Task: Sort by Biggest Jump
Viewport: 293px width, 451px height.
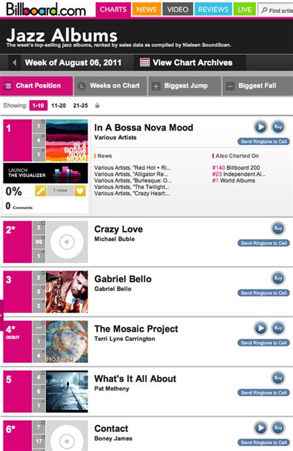Action: (x=184, y=86)
